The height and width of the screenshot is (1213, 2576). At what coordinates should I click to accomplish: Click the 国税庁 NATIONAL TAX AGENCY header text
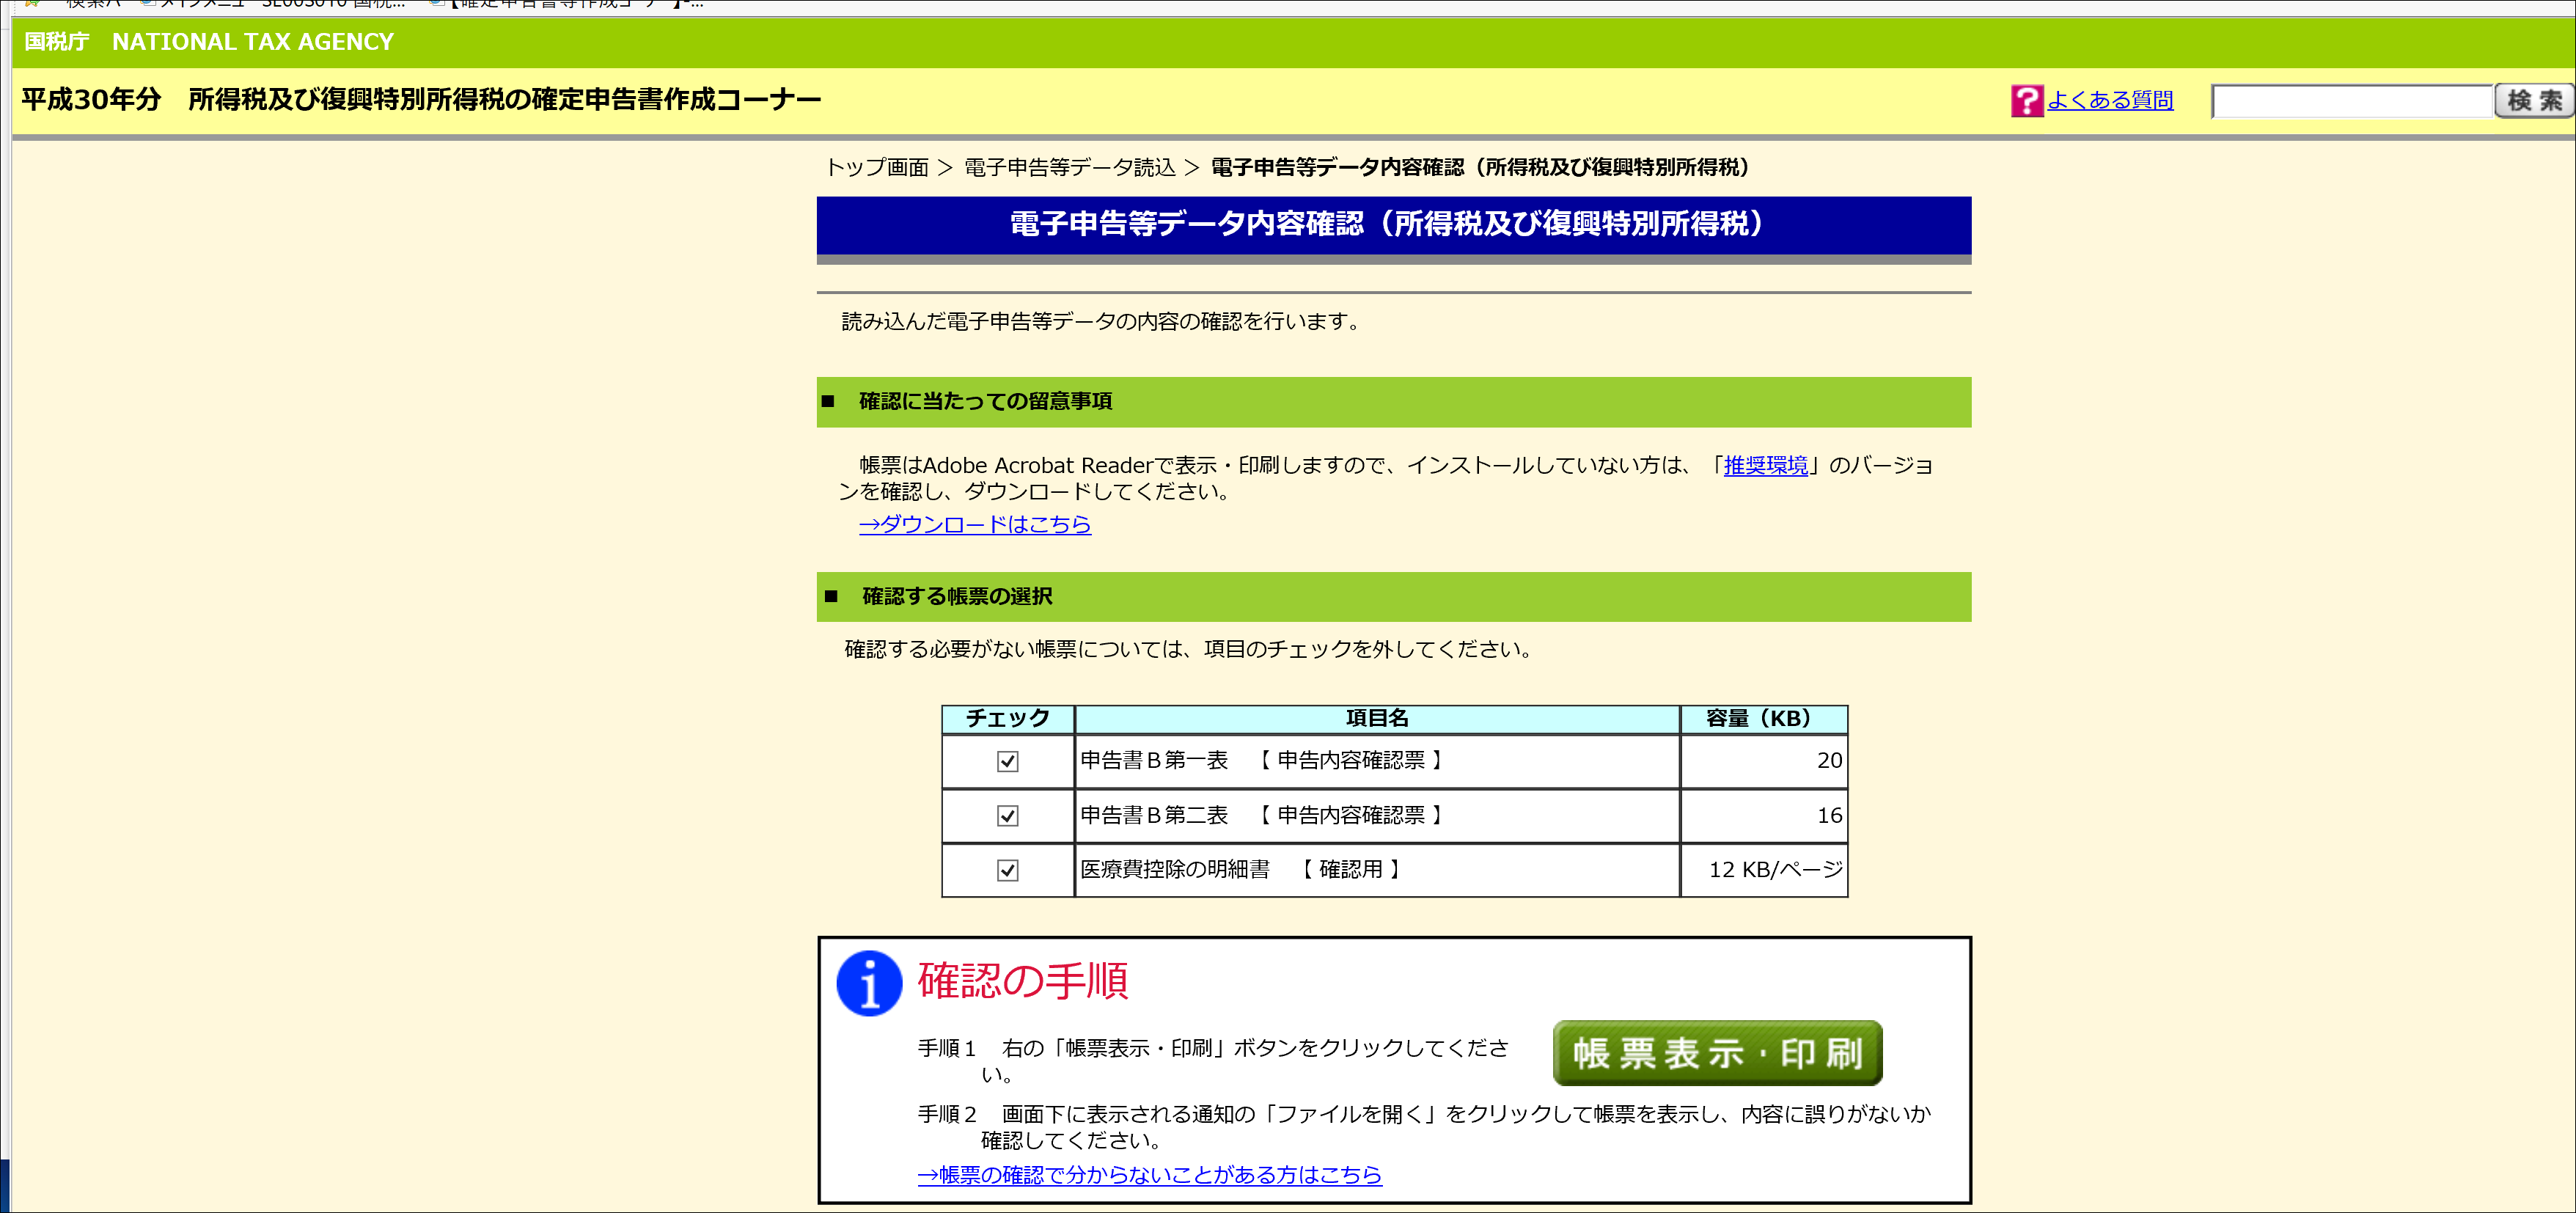(x=209, y=42)
